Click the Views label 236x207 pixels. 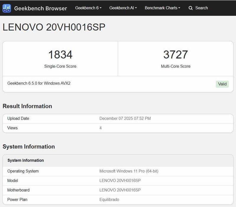click(12, 128)
